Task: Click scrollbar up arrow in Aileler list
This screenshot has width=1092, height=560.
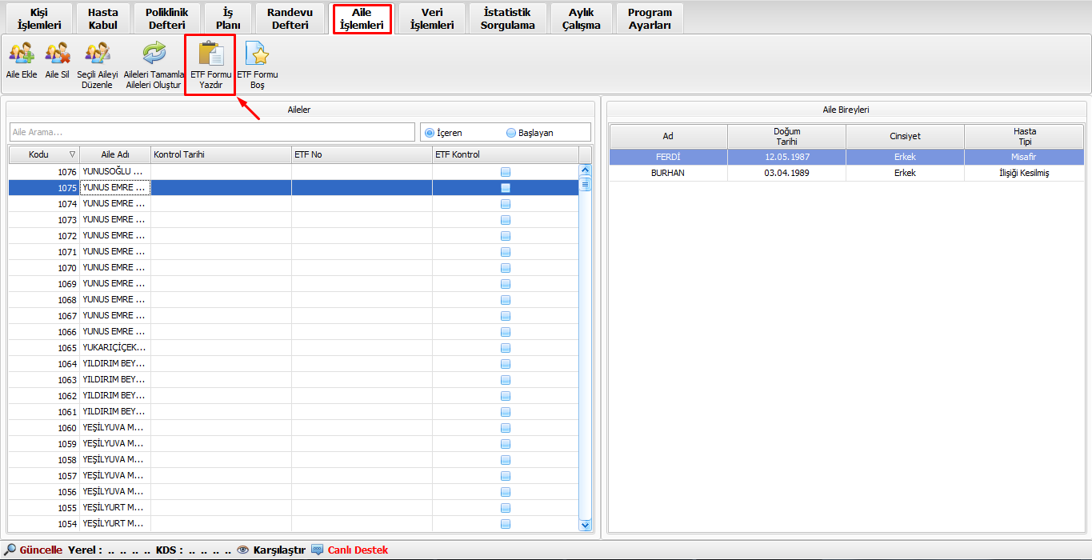Action: pyautogui.click(x=585, y=170)
